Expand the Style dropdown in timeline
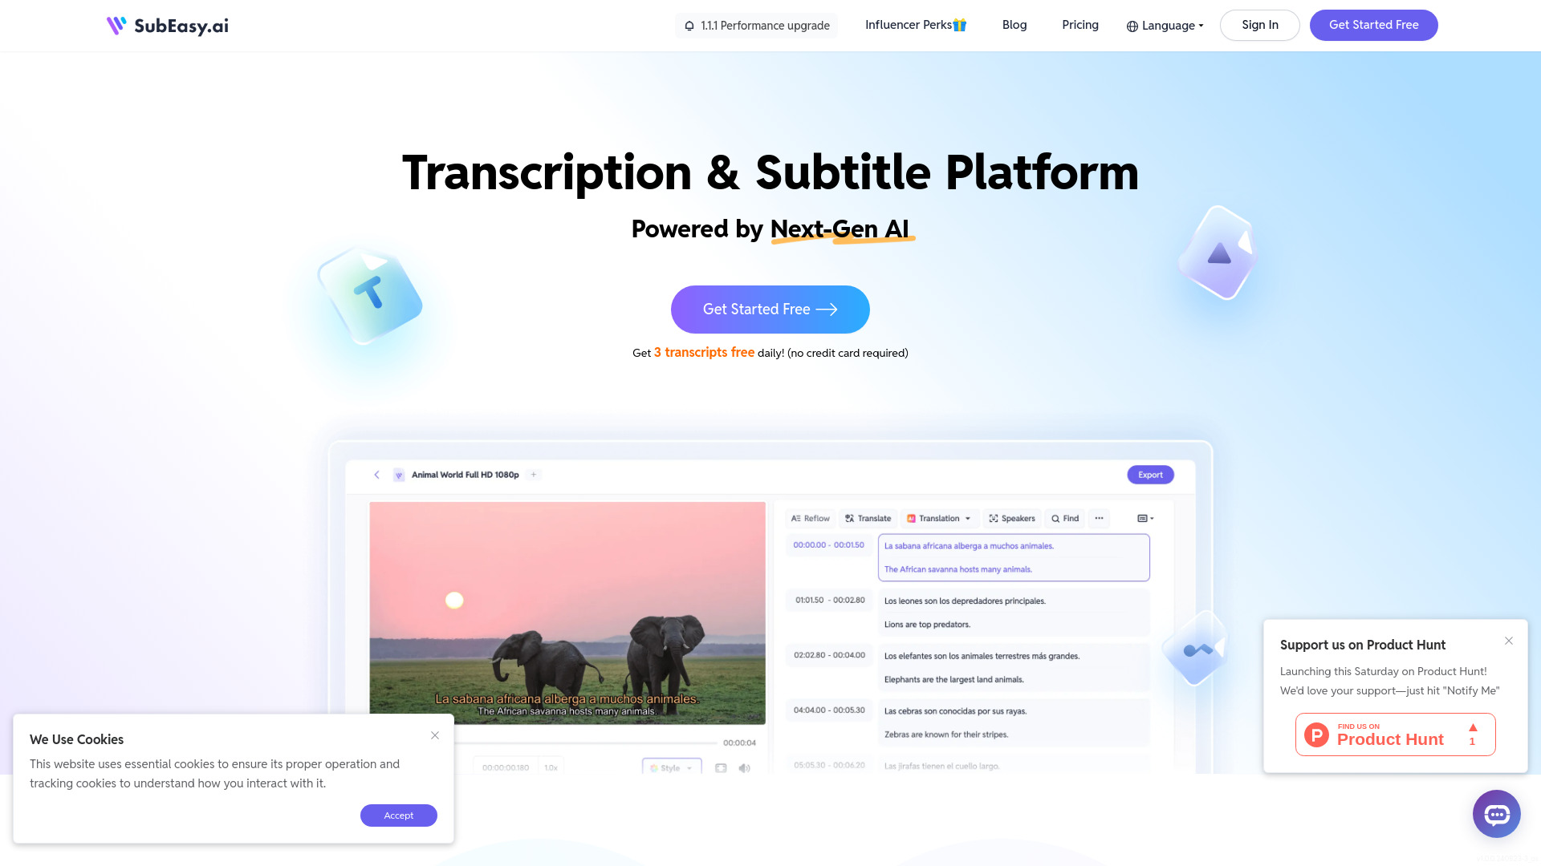Viewport: 1541px width, 866px height. 671,767
